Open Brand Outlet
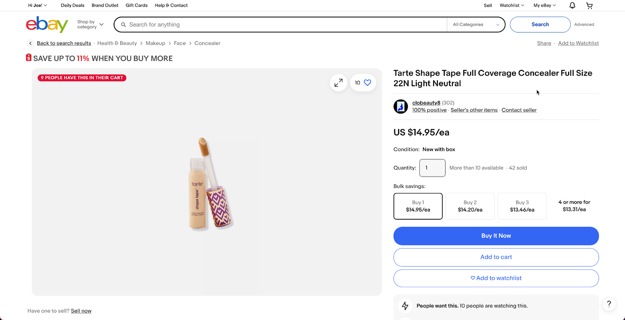 [x=105, y=5]
